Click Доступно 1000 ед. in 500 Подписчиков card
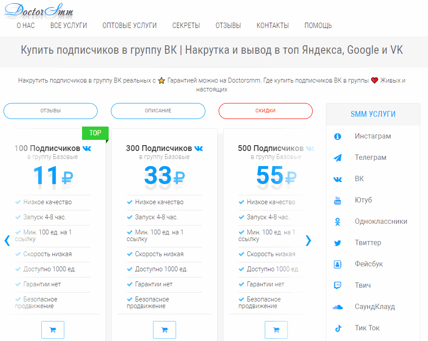 (x=273, y=269)
